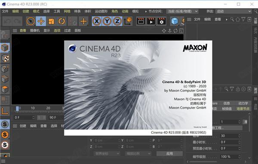Click the Undo arrow icon
Image resolution: width=258 pixels, height=164 pixels.
tap(7, 21)
